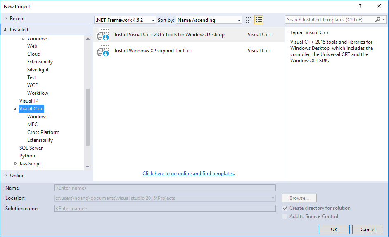Click the Install Visual C++ 2015 Tools download icon
This screenshot has width=389, height=237.
click(x=103, y=35)
